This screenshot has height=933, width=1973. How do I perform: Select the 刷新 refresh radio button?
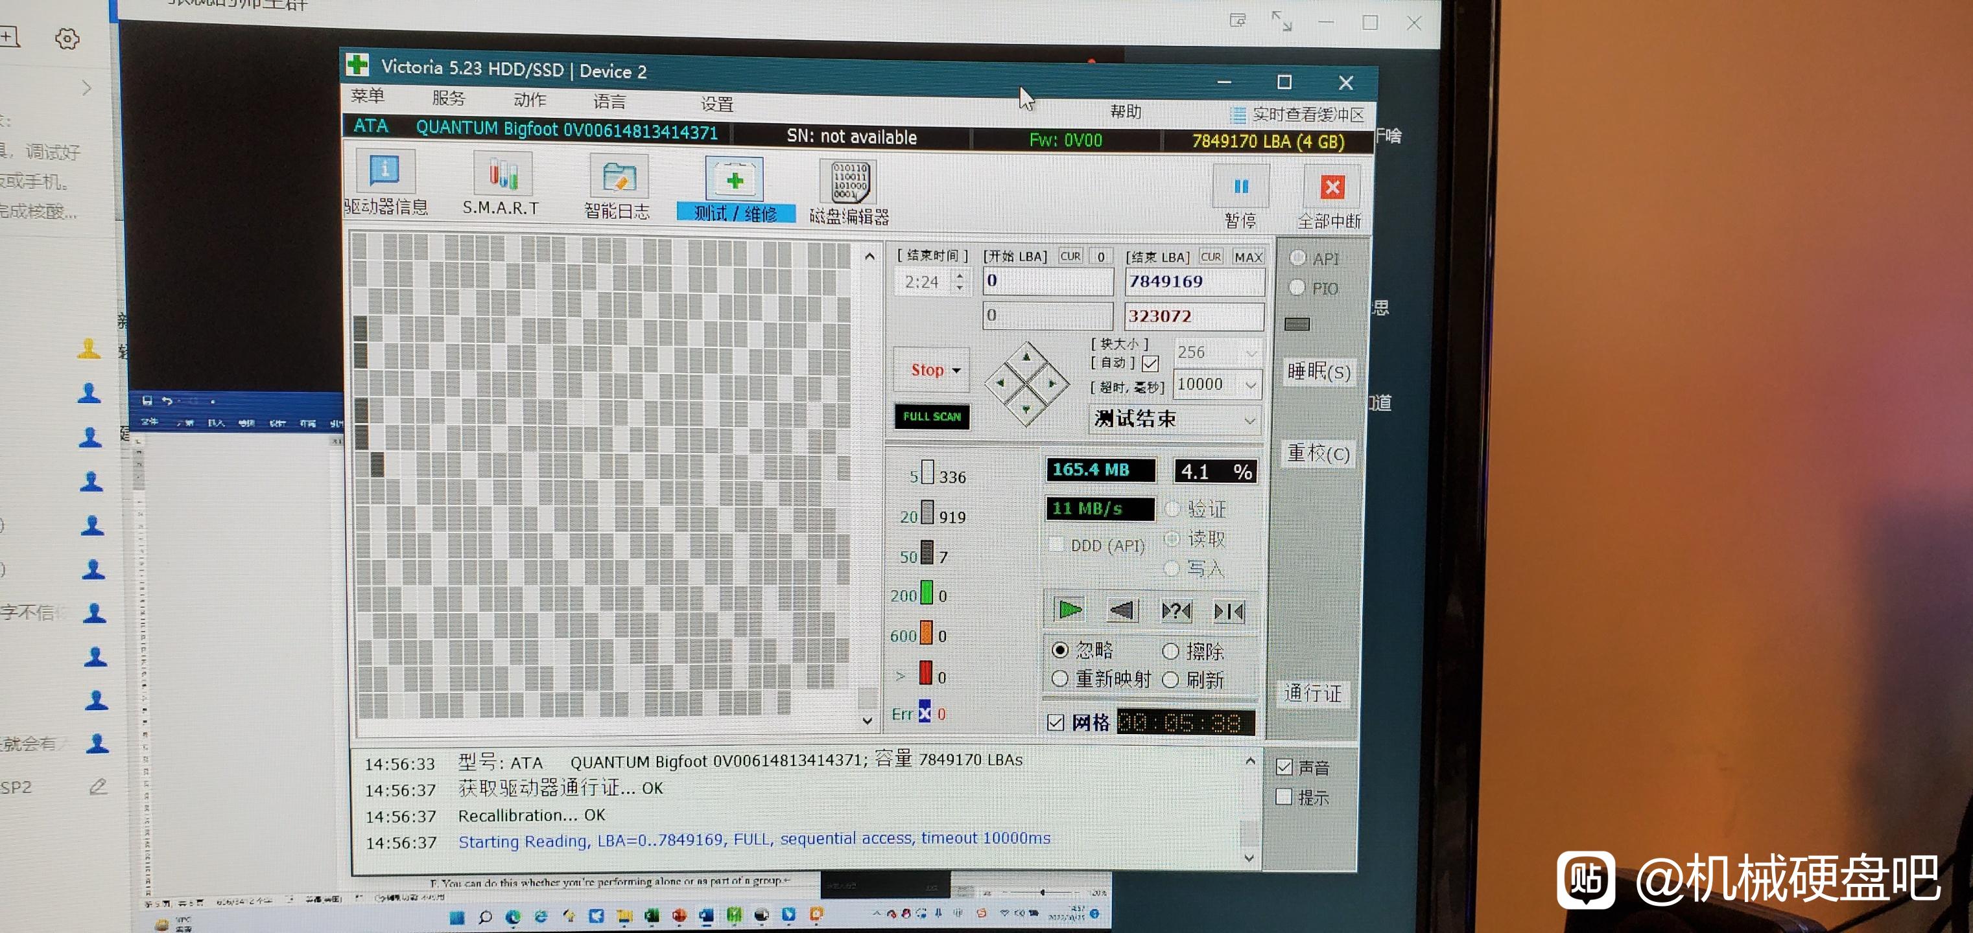[x=1170, y=679]
